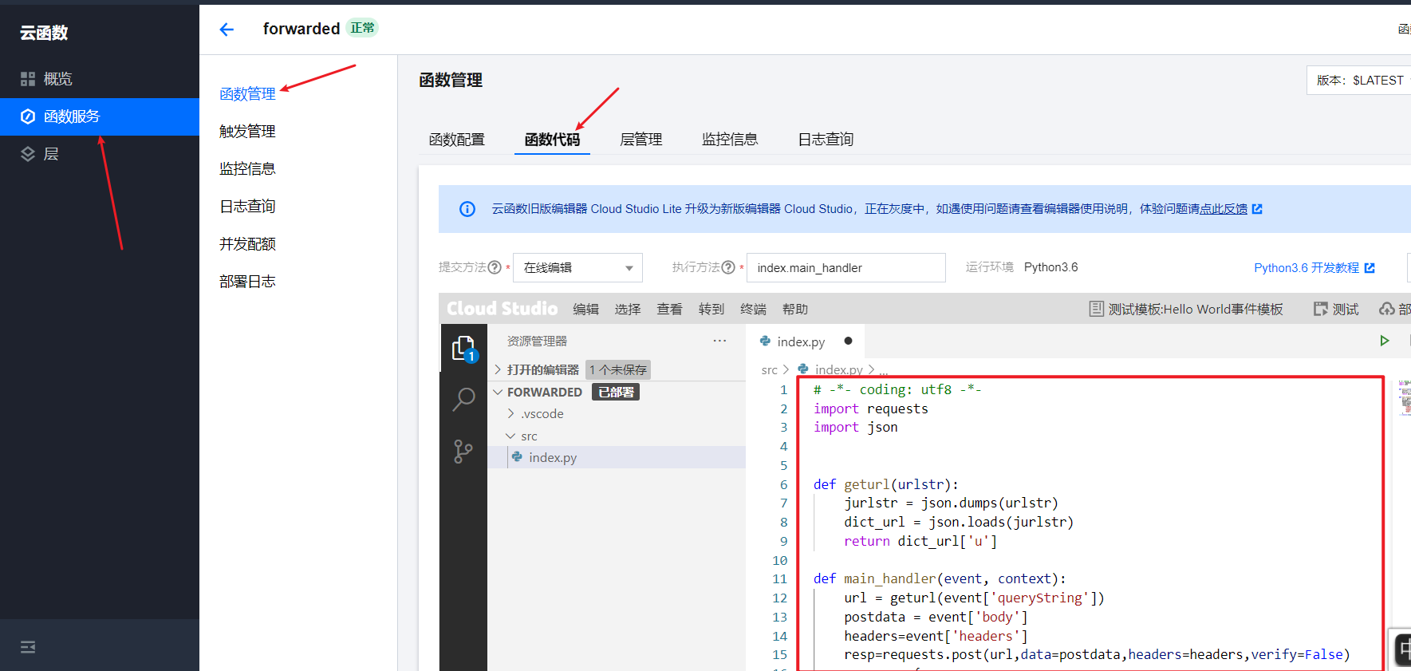This screenshot has width=1411, height=671.
Task: Open 部署日志 in the secondary sidebar
Action: tap(247, 282)
